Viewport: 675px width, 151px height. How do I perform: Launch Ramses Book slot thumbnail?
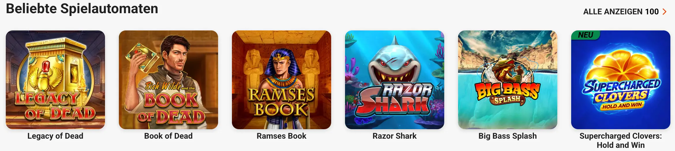click(x=282, y=80)
